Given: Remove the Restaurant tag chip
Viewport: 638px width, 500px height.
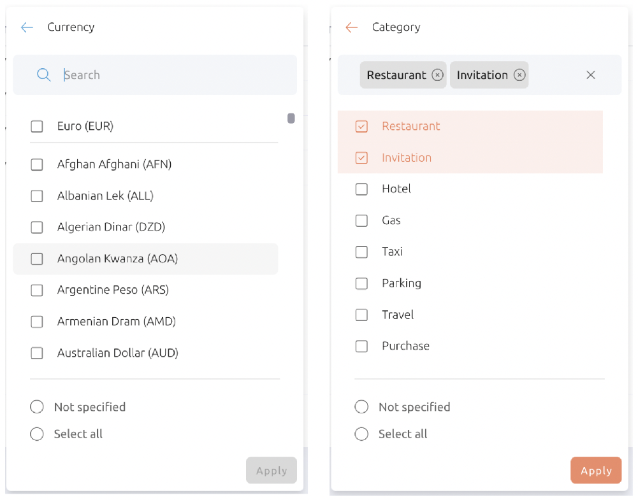Looking at the screenshot, I should tap(437, 75).
